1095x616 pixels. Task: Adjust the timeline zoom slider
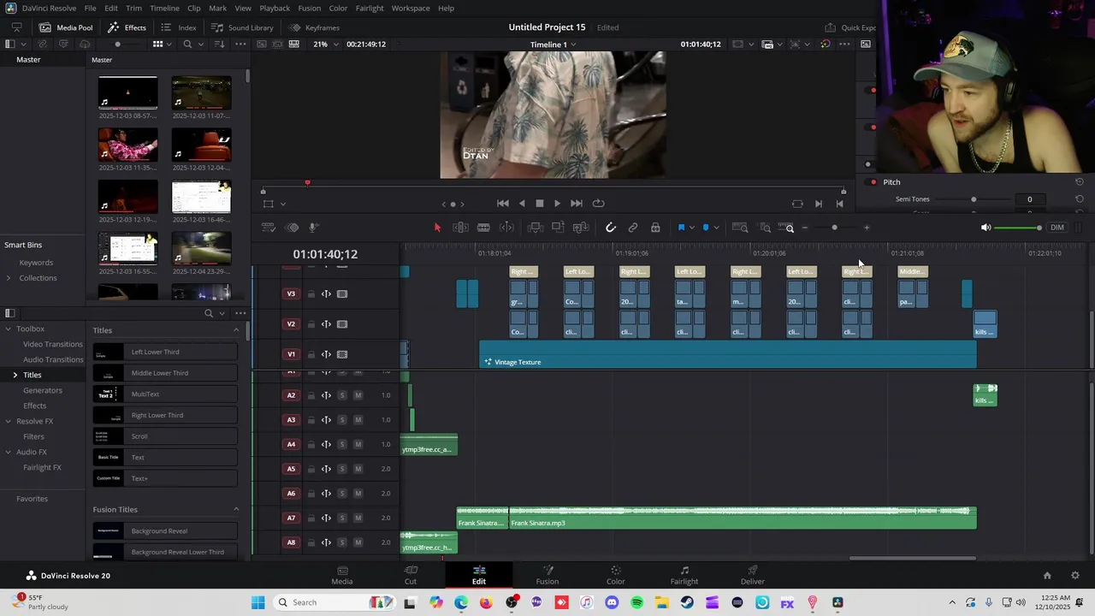point(834,228)
